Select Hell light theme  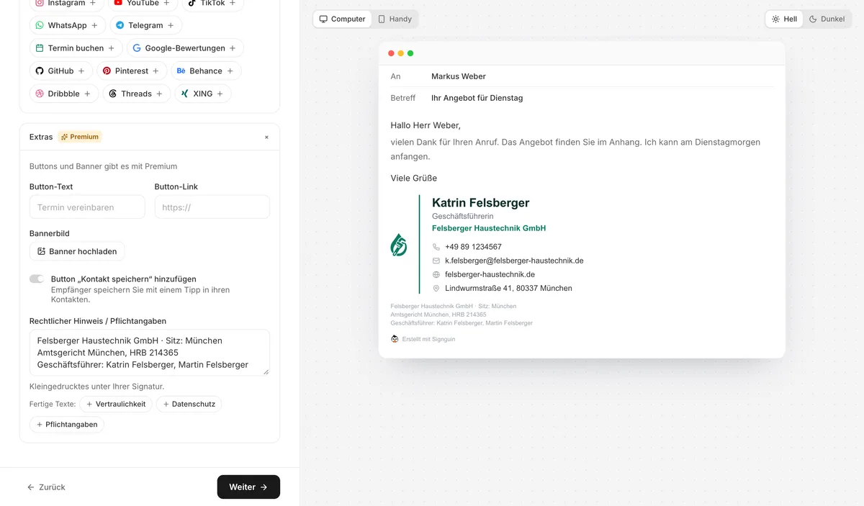point(784,19)
